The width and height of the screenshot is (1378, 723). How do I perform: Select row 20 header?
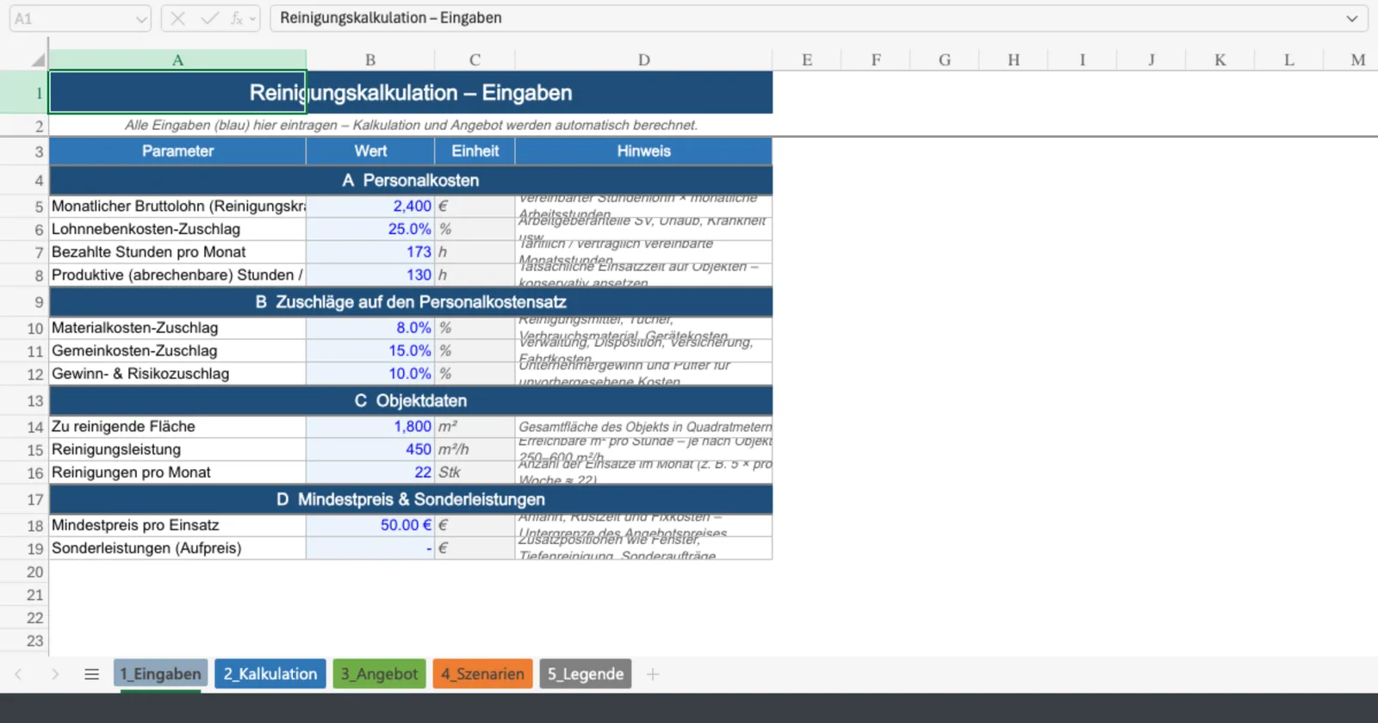(24, 572)
